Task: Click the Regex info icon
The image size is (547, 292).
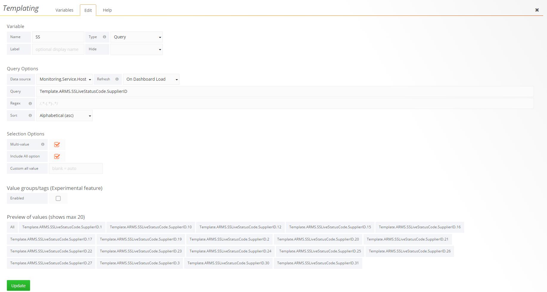Action: coord(30,103)
